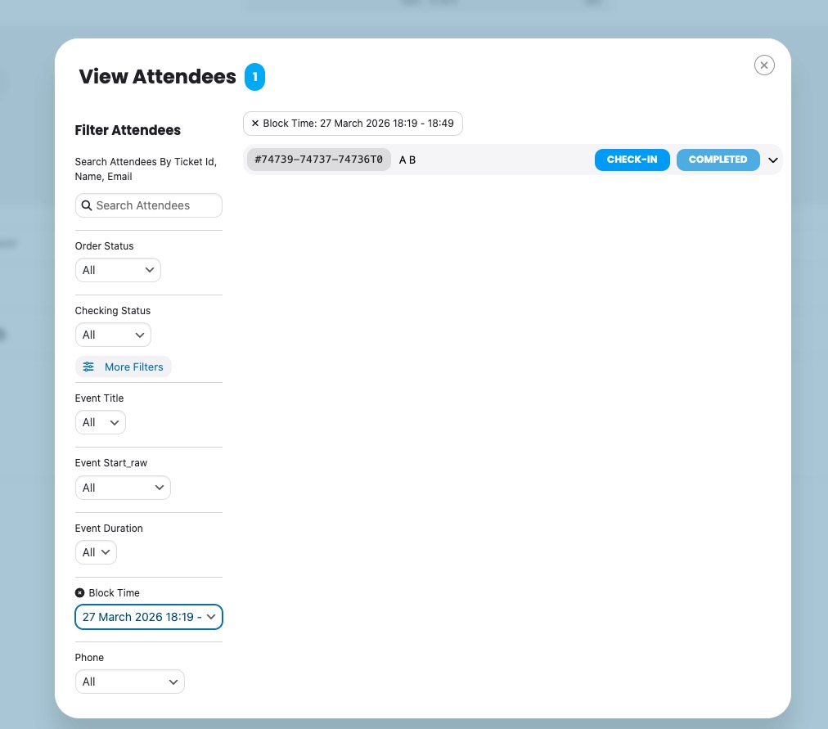The image size is (828, 729).
Task: Expand attendee row details chevron
Action: click(x=772, y=160)
